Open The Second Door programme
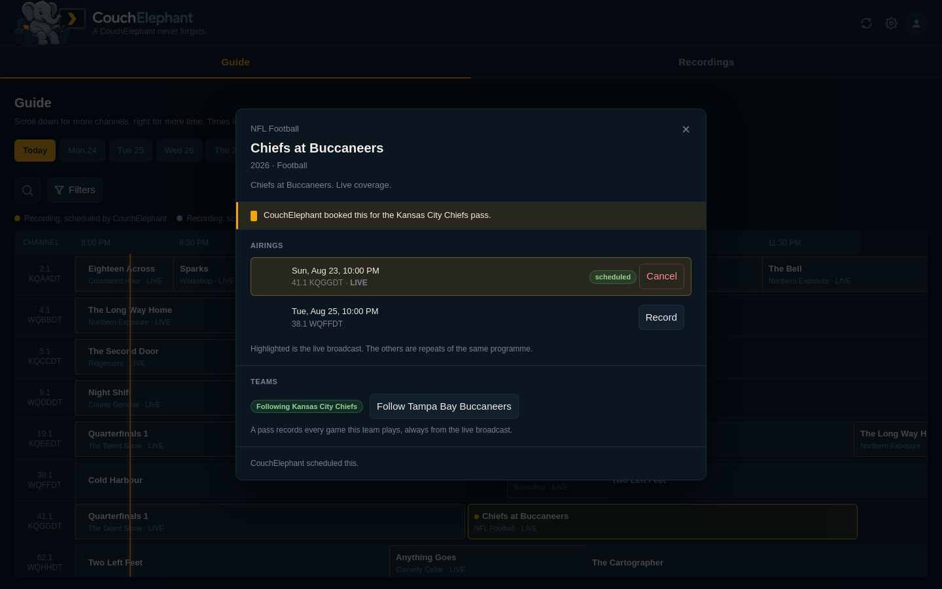This screenshot has width=942, height=589. [156, 357]
